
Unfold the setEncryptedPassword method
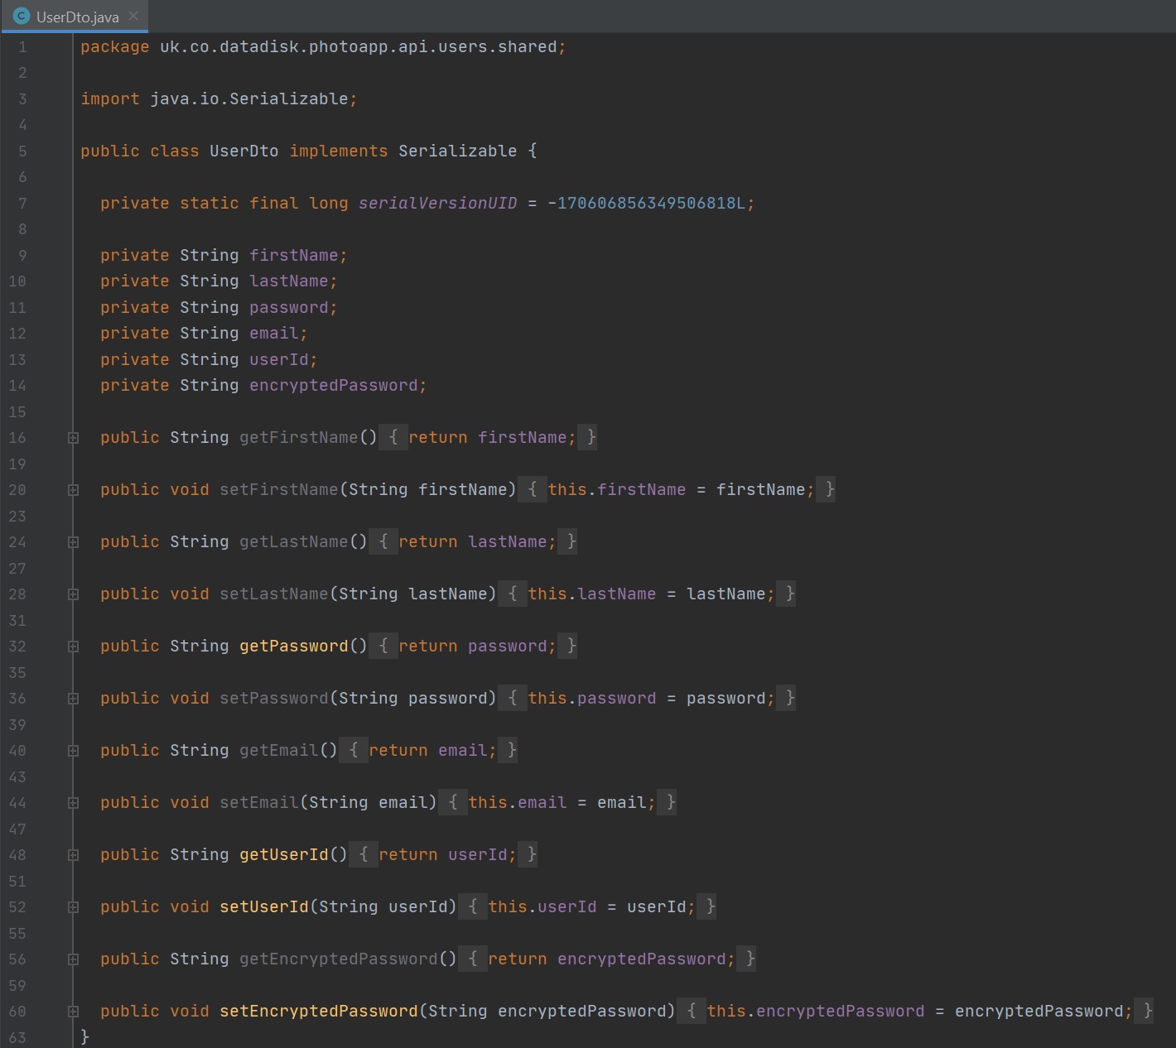tap(73, 1012)
